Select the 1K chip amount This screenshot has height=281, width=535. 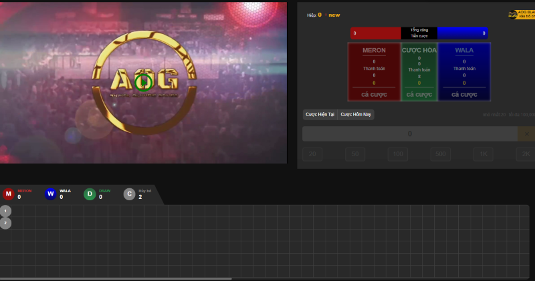[484, 155]
